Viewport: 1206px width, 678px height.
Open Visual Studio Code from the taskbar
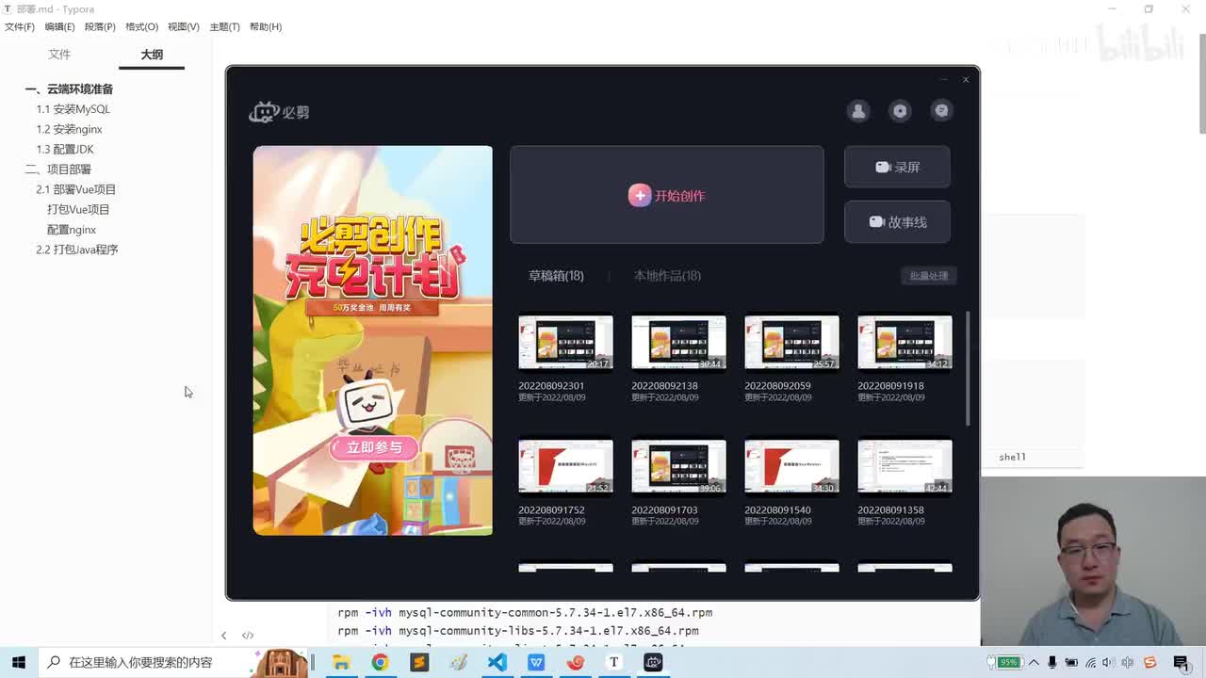(497, 662)
